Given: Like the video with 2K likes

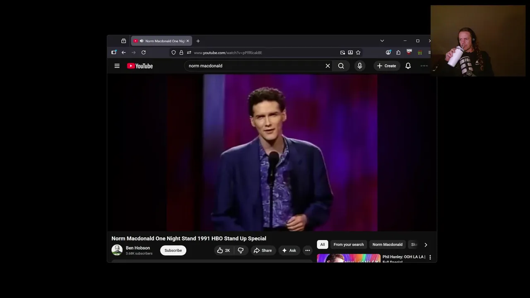Looking at the screenshot, I should [x=224, y=250].
